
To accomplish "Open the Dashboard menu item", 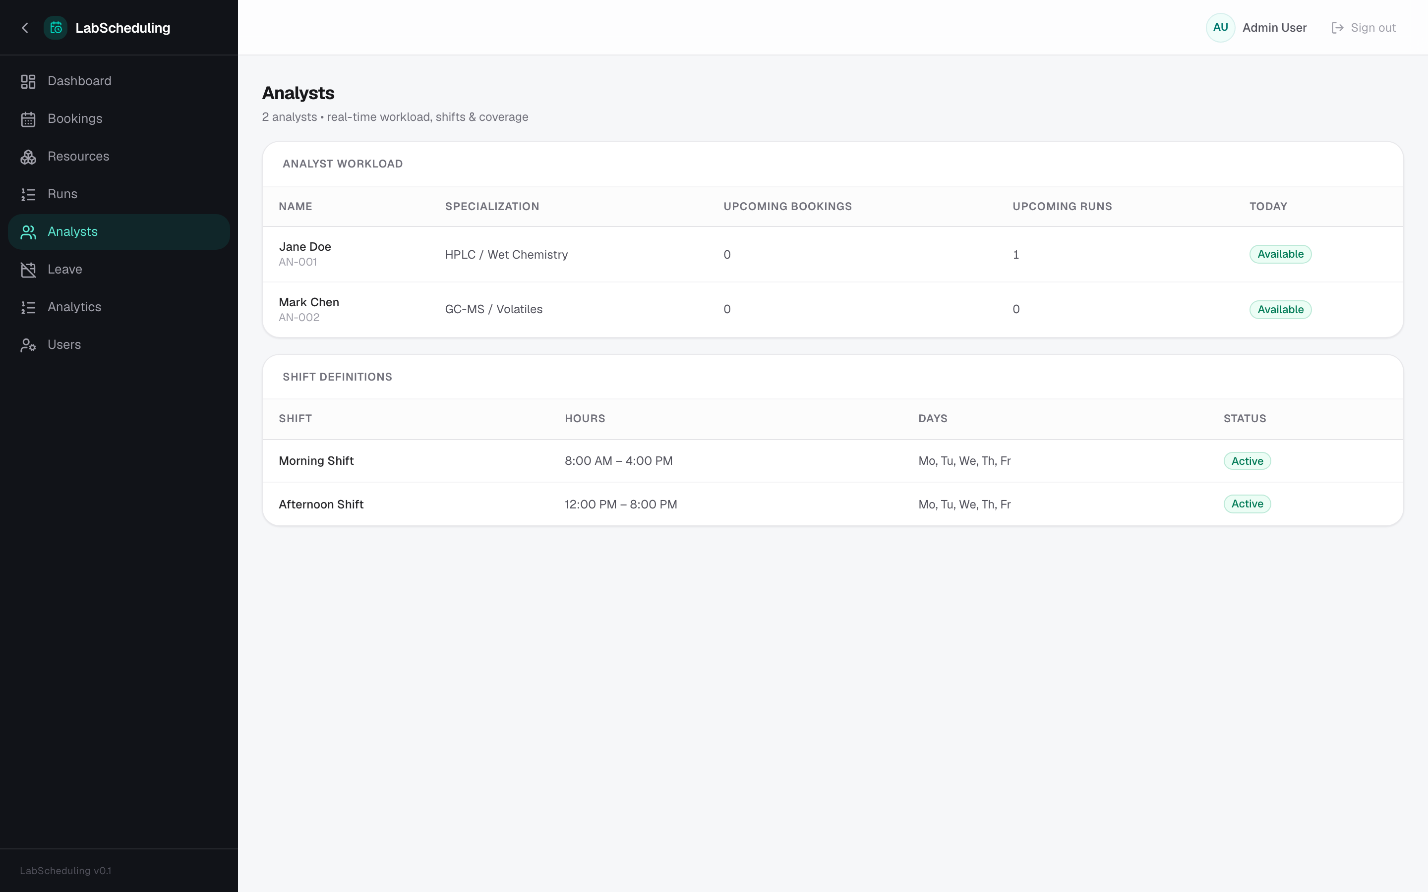I will point(119,81).
